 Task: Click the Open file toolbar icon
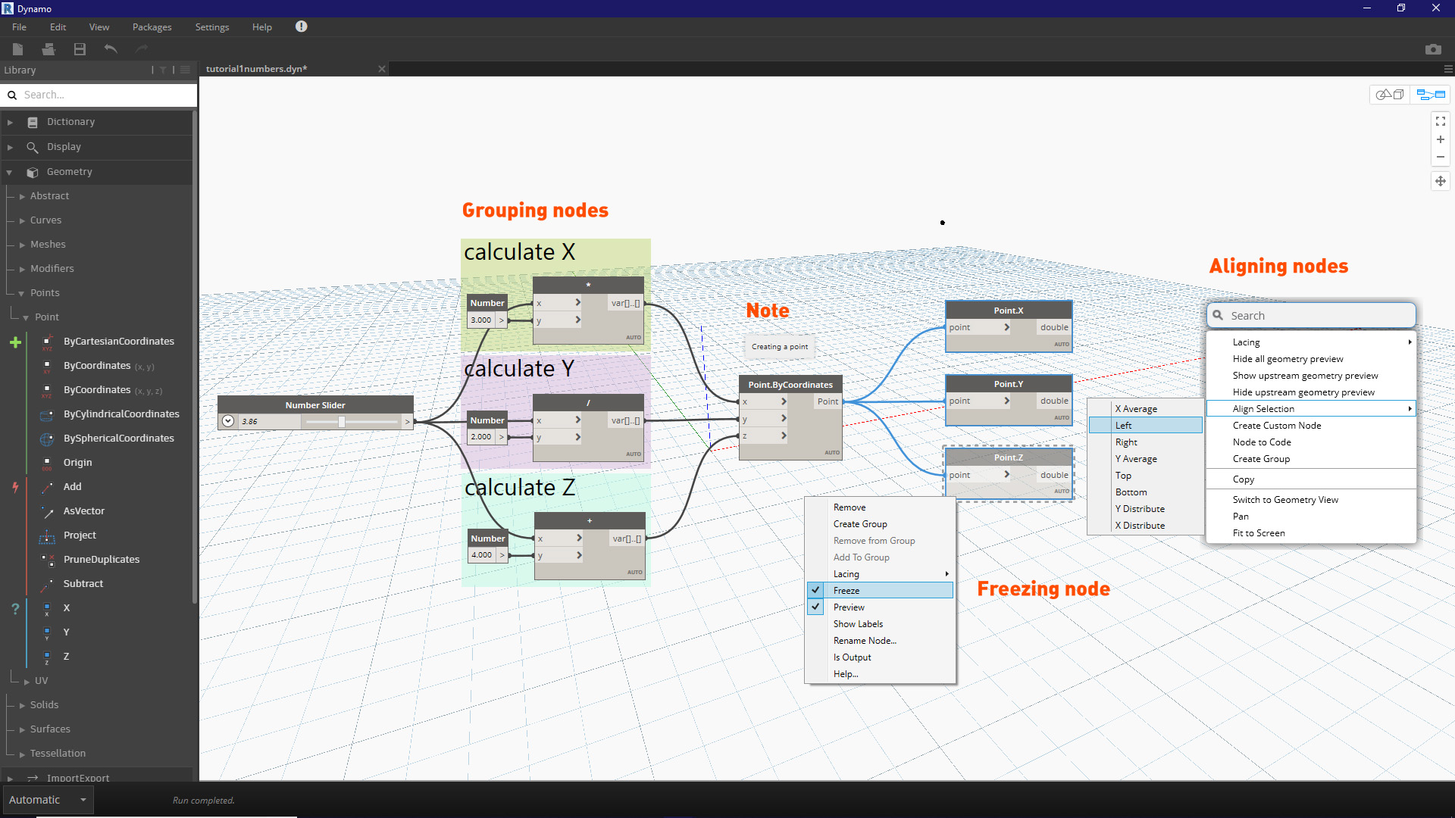point(48,49)
